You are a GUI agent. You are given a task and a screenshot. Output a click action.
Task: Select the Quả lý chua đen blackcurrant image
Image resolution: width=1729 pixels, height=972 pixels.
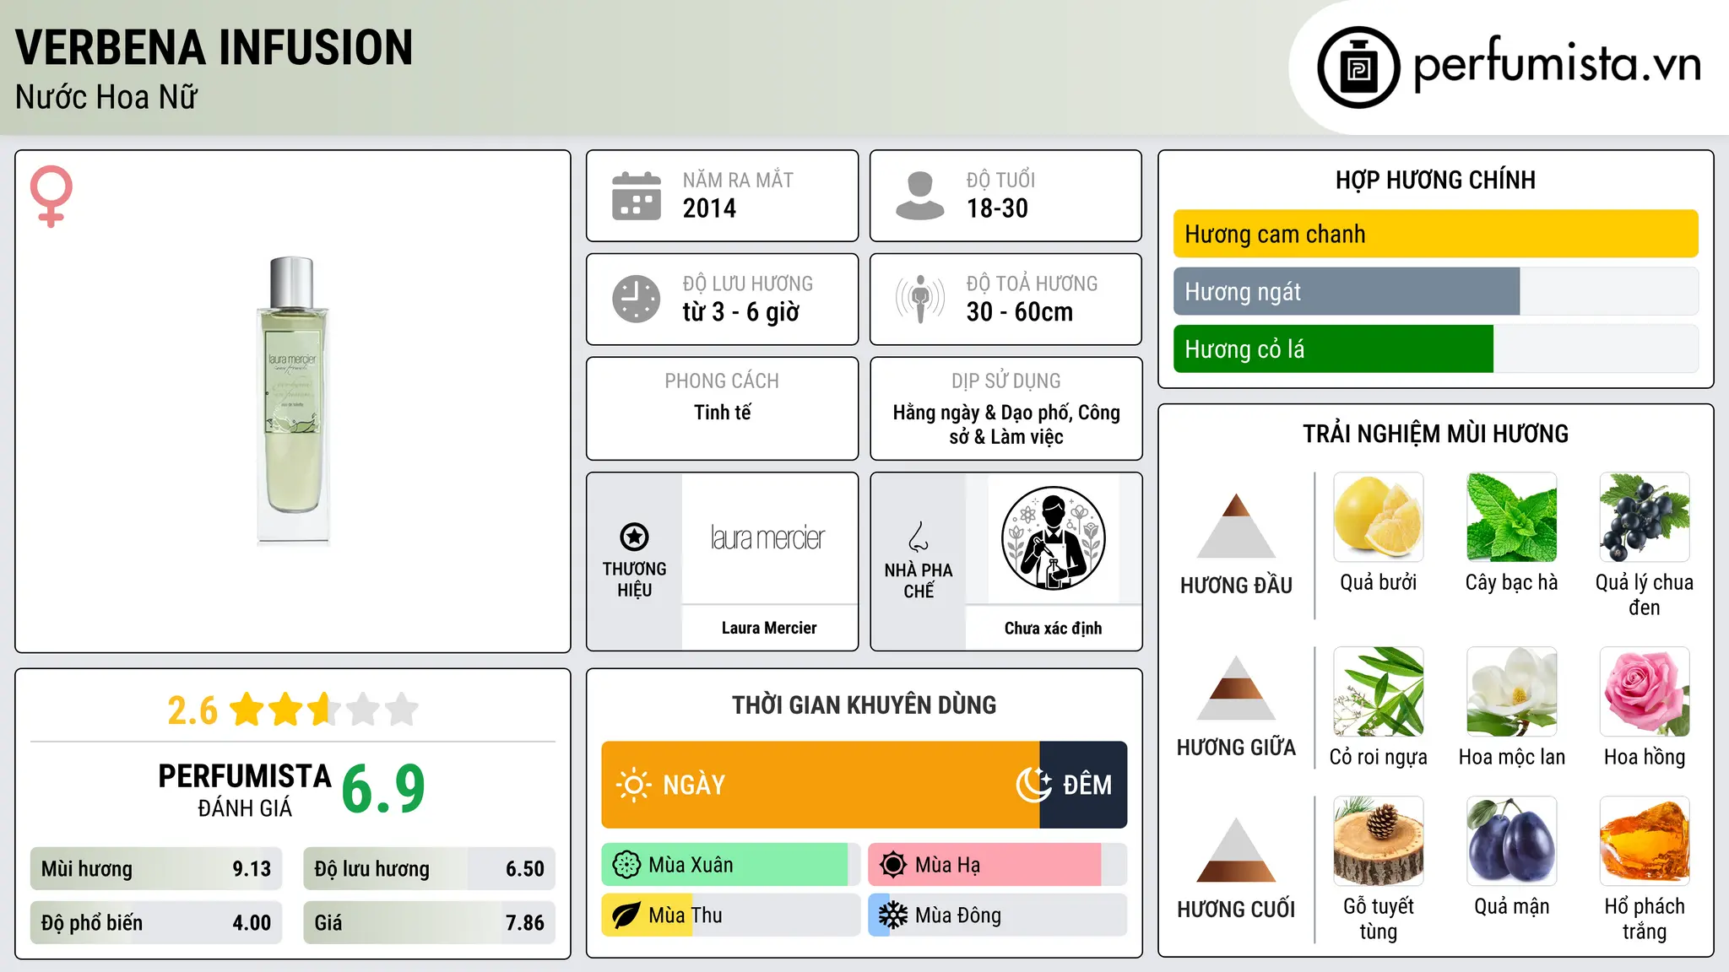(1645, 517)
